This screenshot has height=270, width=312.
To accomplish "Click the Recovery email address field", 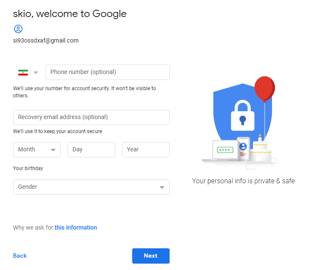I will (91, 117).
